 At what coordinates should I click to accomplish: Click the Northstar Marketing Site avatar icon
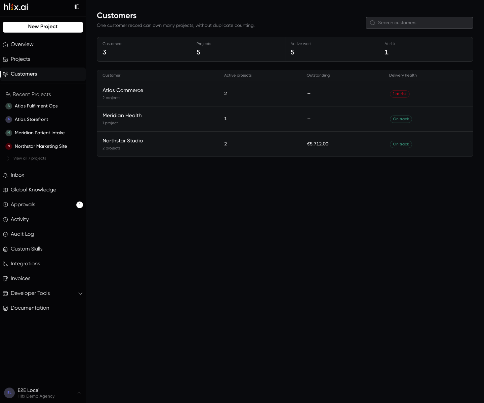(x=9, y=146)
